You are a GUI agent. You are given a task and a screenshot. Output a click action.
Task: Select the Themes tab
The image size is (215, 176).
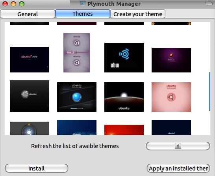[83, 14]
